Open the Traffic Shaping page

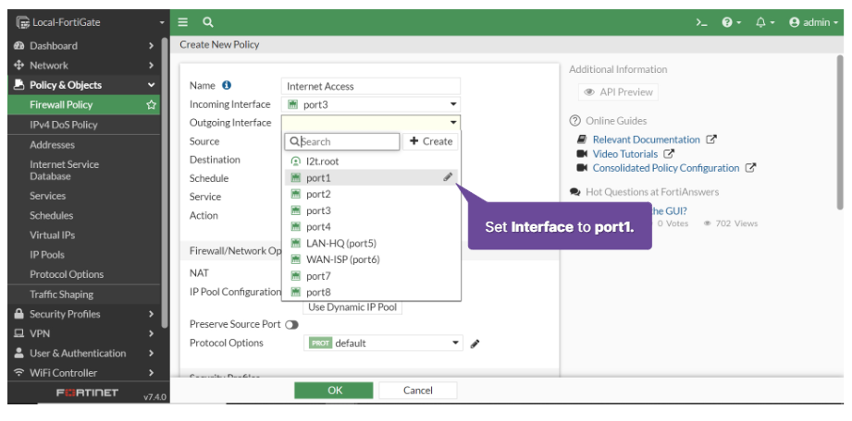[x=61, y=294]
